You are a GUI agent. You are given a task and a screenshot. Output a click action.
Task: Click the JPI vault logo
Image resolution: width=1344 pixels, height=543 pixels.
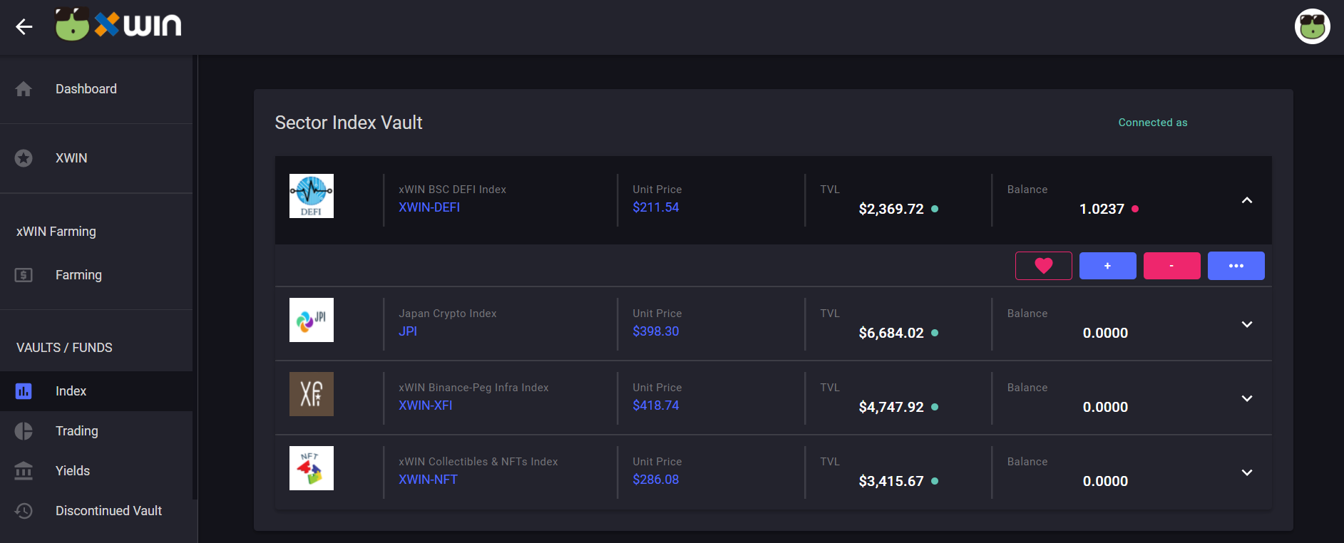click(312, 320)
